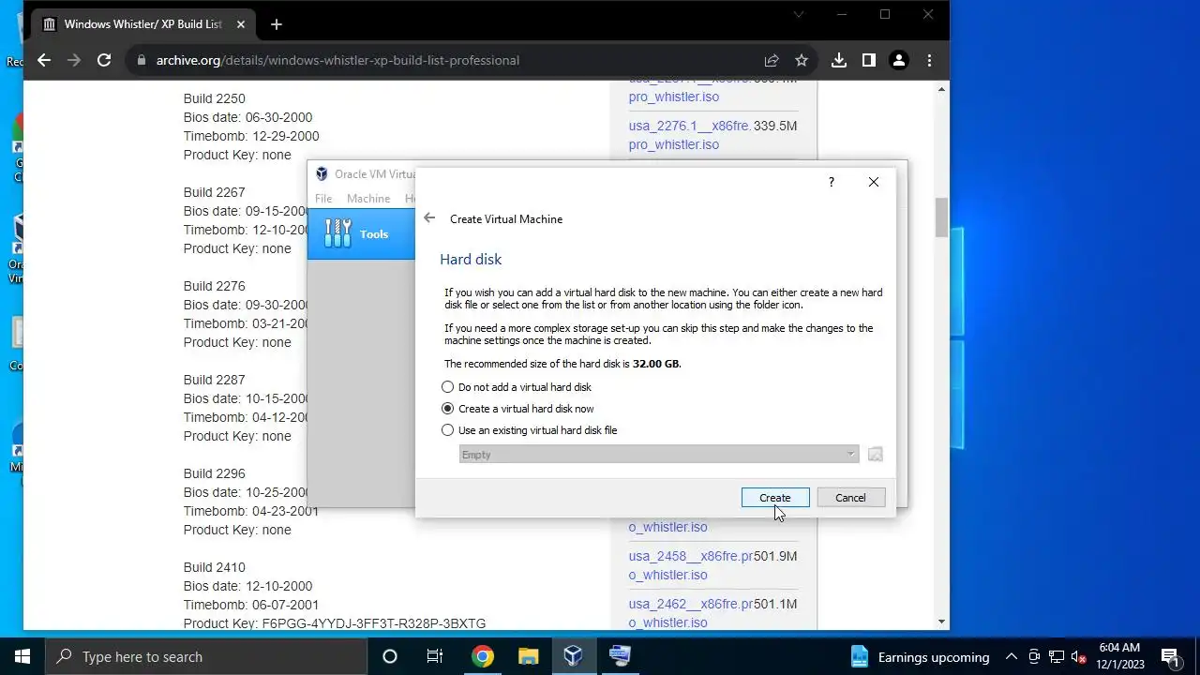Open Task View on the taskbar

coord(435,656)
